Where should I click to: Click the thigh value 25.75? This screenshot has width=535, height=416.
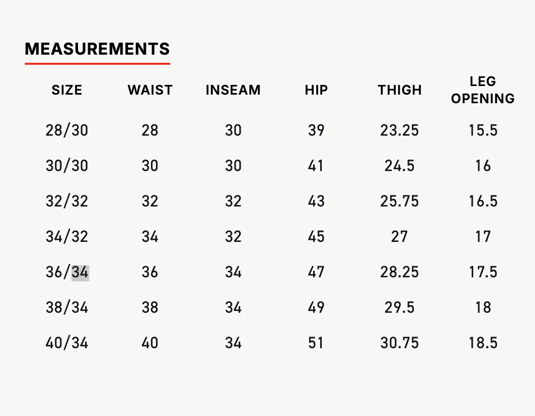[400, 201]
